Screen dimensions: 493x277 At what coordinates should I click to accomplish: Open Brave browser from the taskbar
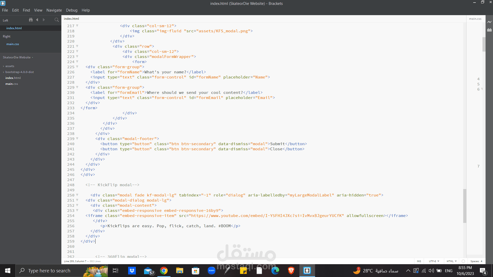click(x=291, y=271)
